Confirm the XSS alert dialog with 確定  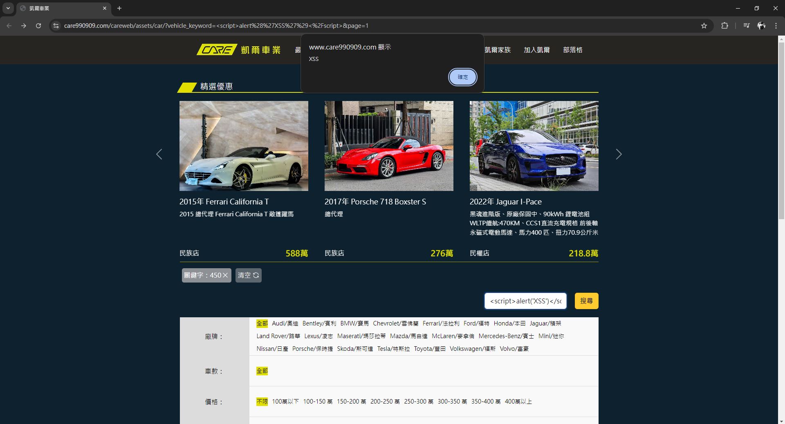point(462,77)
